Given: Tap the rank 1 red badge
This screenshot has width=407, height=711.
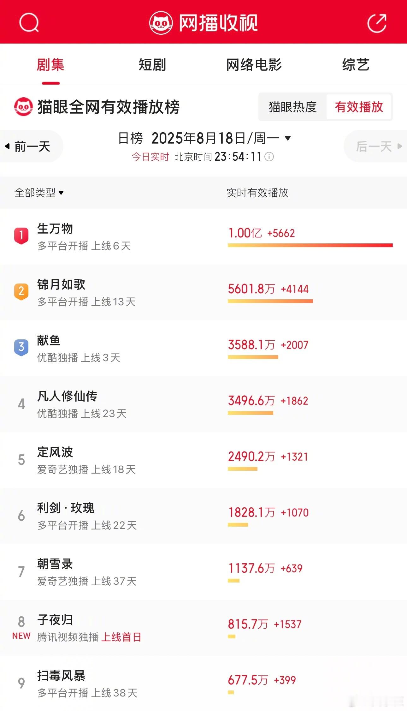Looking at the screenshot, I should 21,236.
